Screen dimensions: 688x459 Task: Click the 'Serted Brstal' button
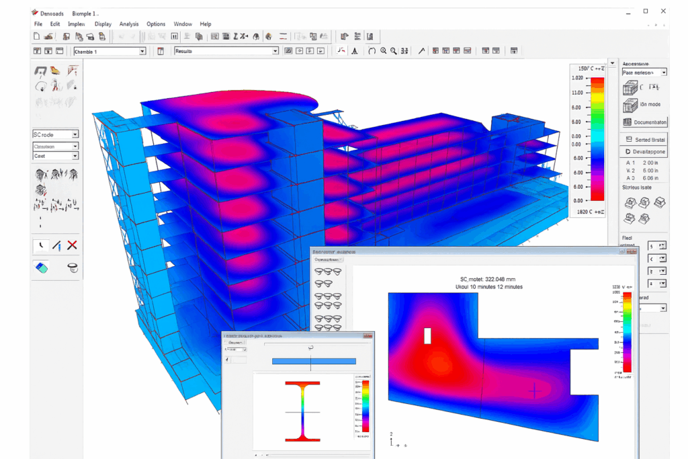click(x=644, y=139)
